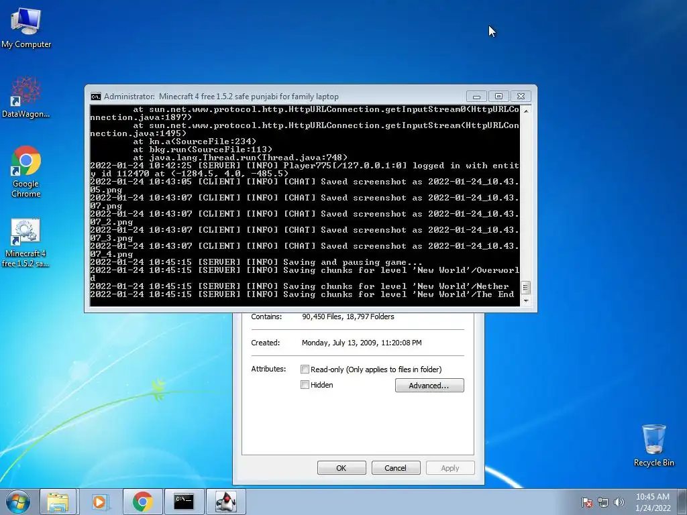687x515 pixels.
Task: Close the Minecraft console window
Action: coord(521,97)
